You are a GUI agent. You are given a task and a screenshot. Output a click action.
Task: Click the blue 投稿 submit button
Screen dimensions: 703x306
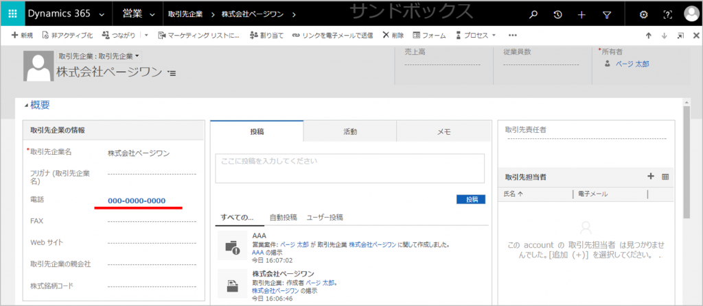pos(470,199)
